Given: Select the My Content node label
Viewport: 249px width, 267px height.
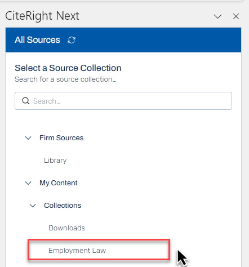Looking at the screenshot, I should tap(59, 183).
